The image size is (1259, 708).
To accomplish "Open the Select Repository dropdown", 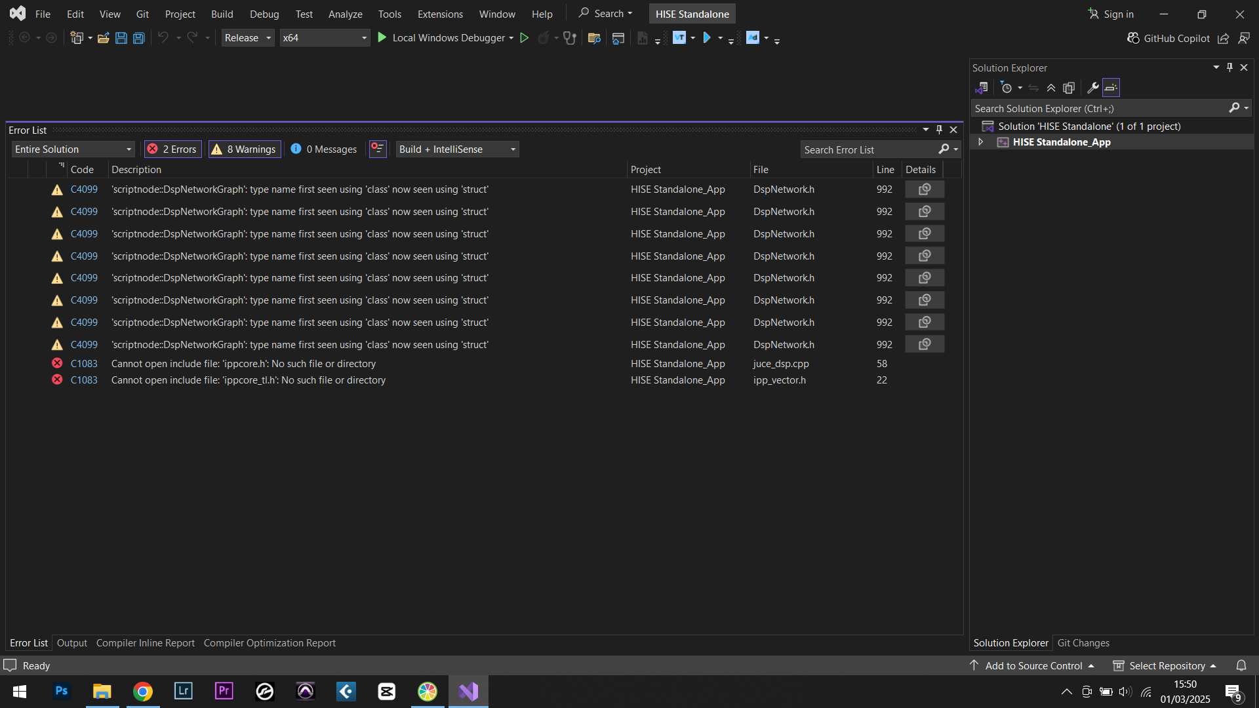I will pos(1165,665).
